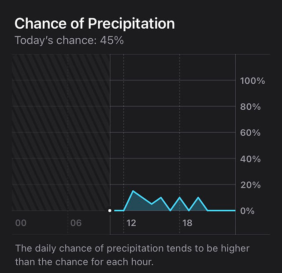Tap the daily chance explanation text

(x=132, y=255)
